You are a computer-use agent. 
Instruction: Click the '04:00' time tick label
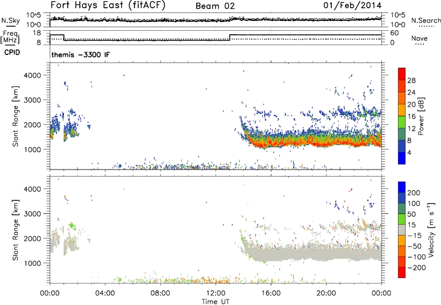click(x=105, y=293)
